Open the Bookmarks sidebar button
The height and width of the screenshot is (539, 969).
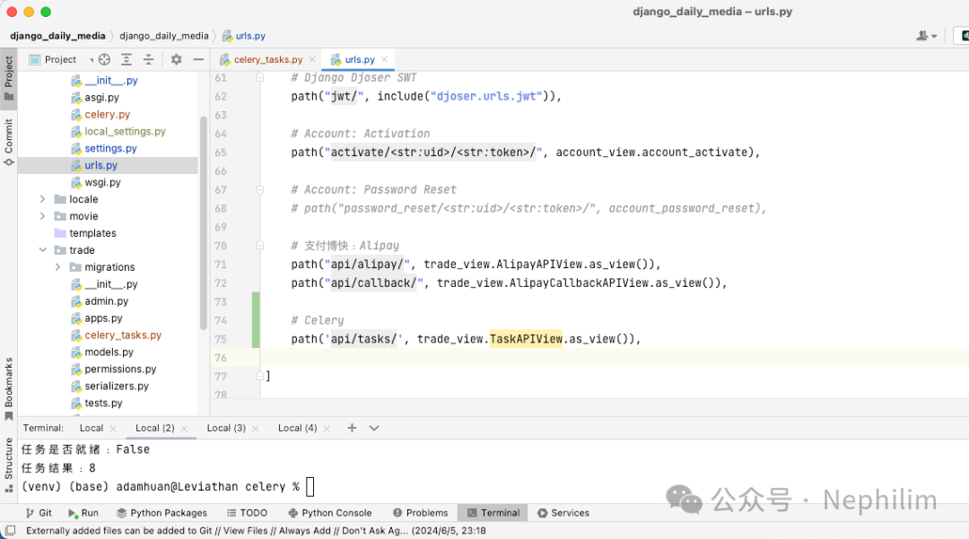[x=9, y=387]
